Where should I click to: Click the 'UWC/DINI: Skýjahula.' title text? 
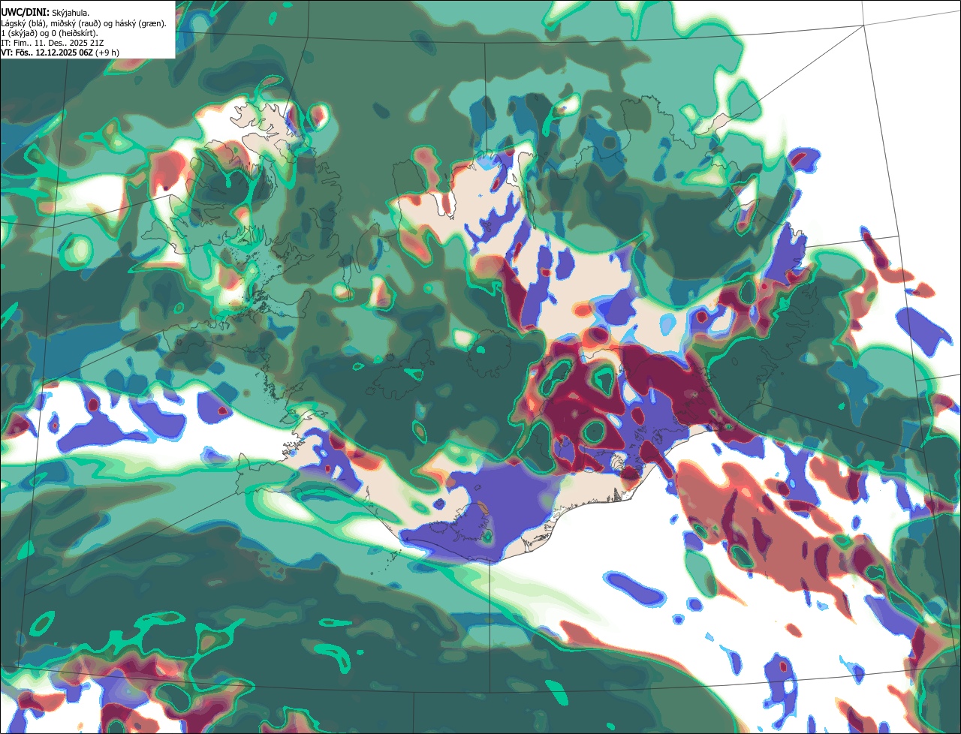pyautogui.click(x=46, y=14)
